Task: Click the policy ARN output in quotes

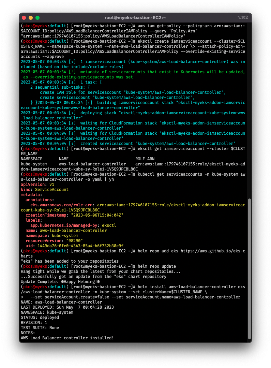Action: pos(103,36)
